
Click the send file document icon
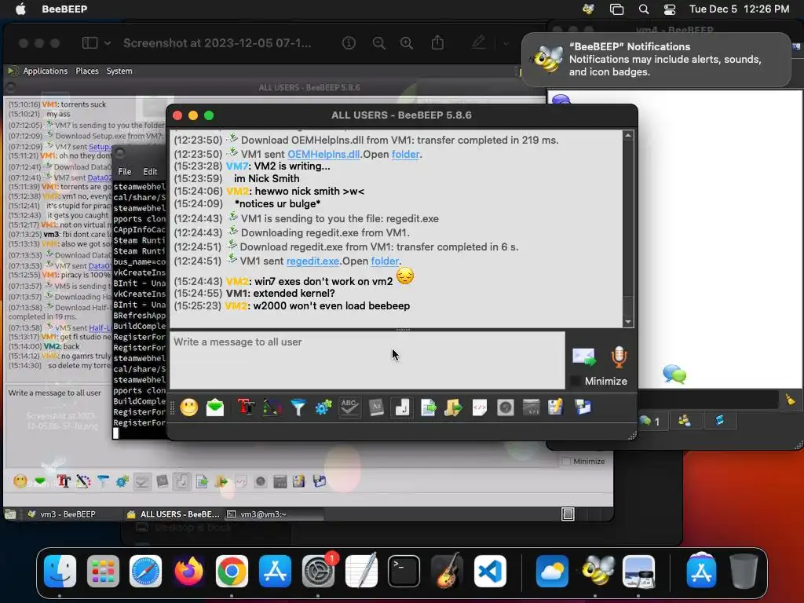[x=428, y=407]
